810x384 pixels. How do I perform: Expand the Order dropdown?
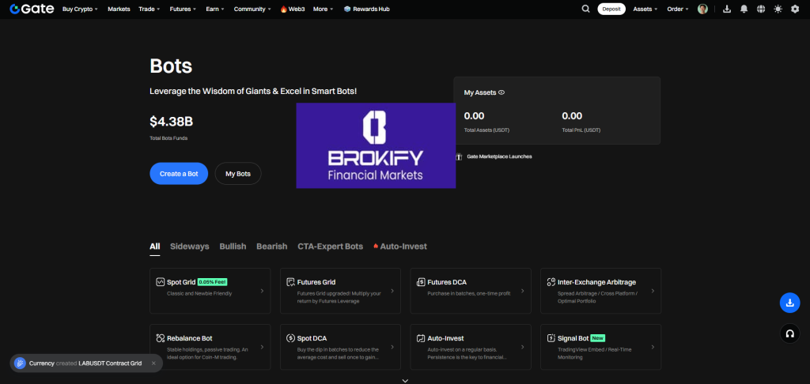678,9
